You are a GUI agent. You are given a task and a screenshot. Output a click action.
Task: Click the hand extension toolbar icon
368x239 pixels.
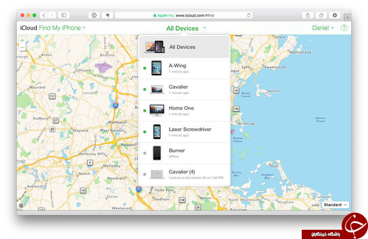pos(108,15)
